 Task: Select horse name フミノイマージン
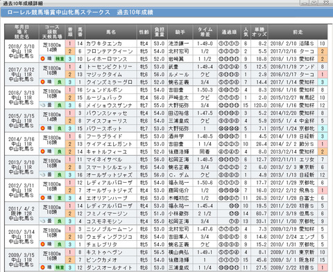(107, 214)
